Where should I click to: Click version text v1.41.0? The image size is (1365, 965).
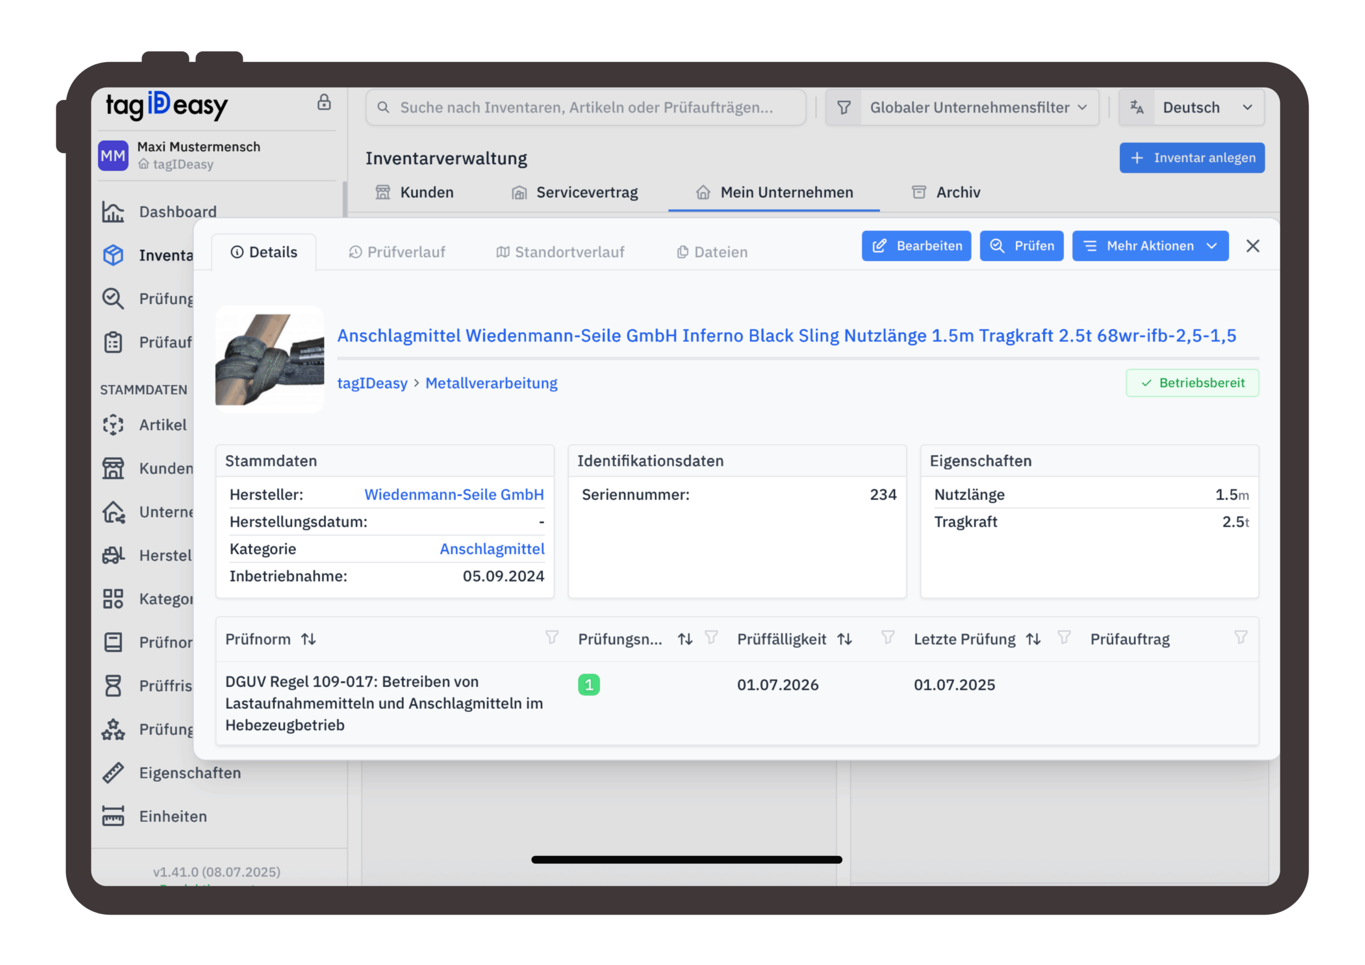click(217, 871)
